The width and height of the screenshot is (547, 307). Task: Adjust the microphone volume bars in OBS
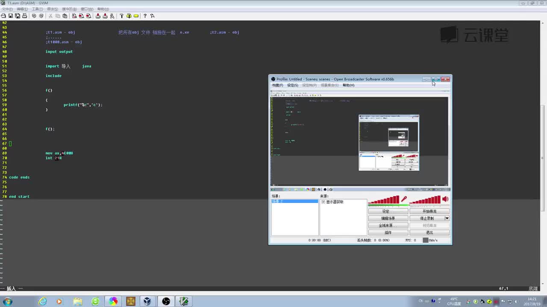point(384,200)
